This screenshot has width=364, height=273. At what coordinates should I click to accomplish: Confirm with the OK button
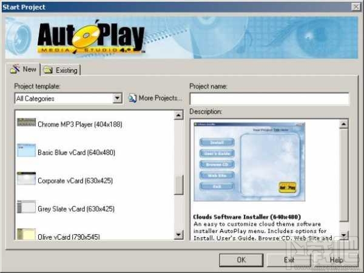(x=241, y=260)
